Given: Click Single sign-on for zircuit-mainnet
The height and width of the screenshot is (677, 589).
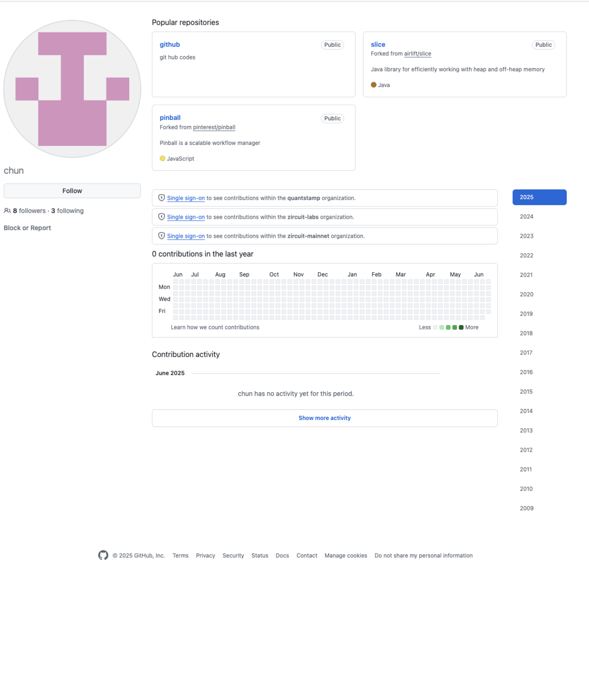Looking at the screenshot, I should point(186,236).
